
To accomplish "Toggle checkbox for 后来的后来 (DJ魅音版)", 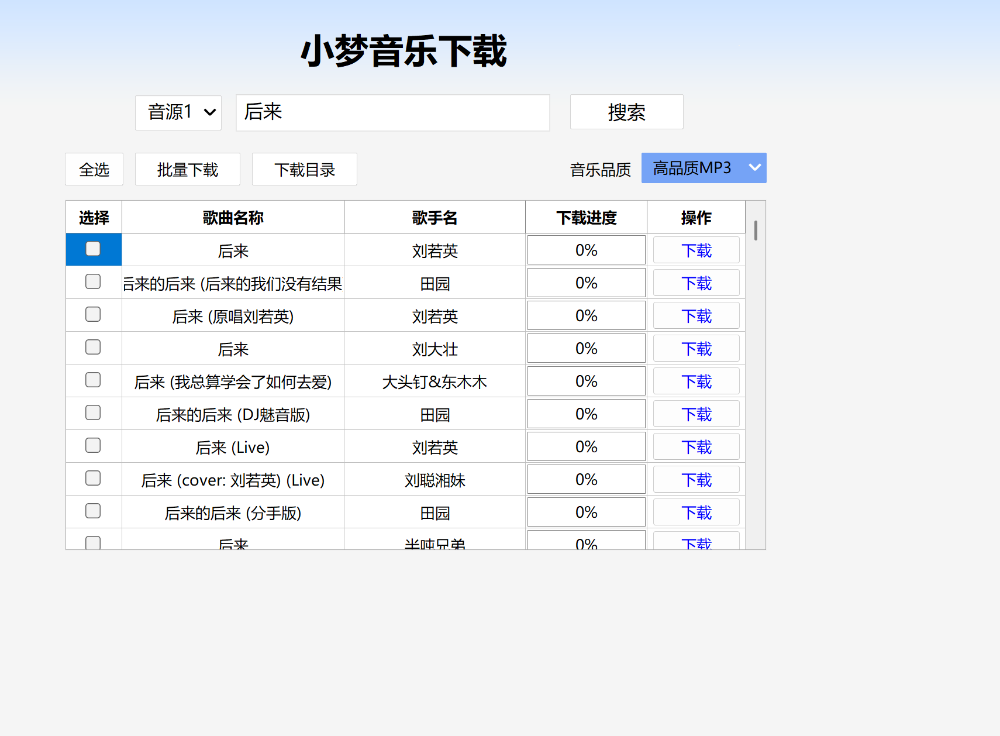I will coord(93,413).
